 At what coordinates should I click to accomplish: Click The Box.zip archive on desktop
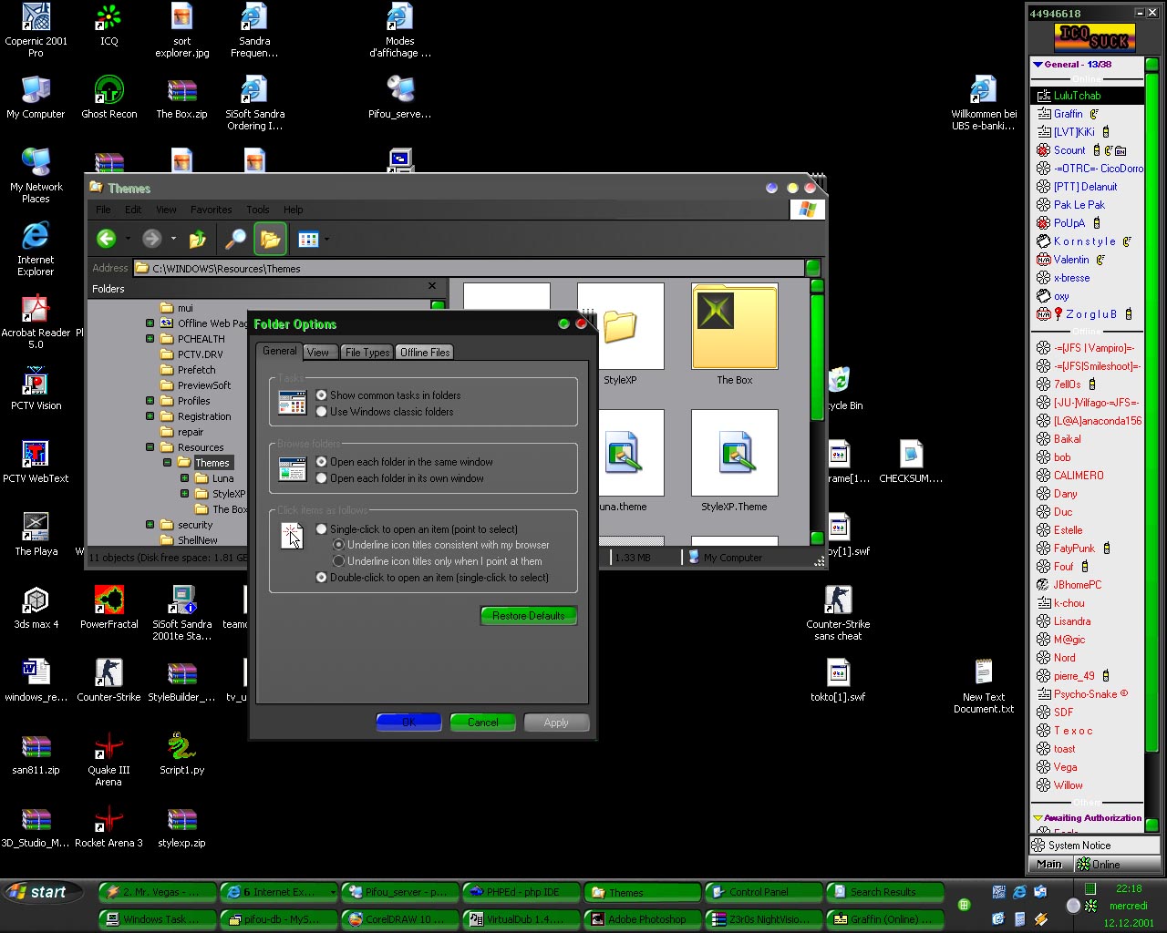click(x=181, y=97)
